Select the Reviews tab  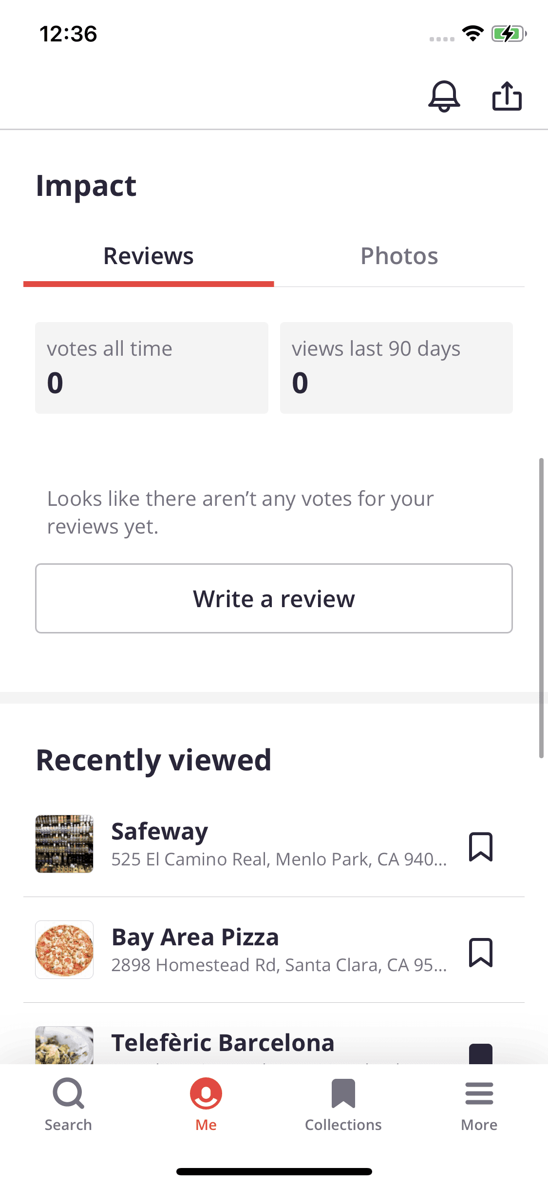coord(149,256)
